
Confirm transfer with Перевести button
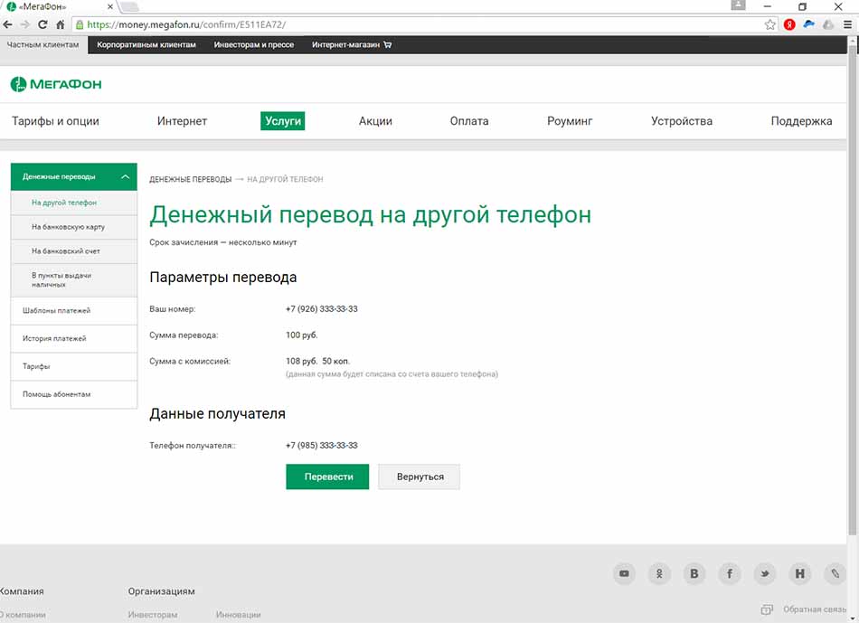coord(327,477)
